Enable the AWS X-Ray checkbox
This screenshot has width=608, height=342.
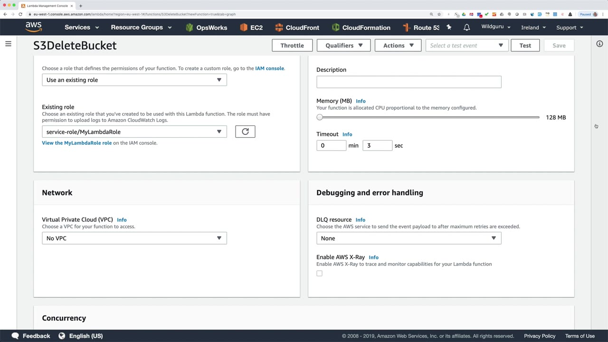319,274
